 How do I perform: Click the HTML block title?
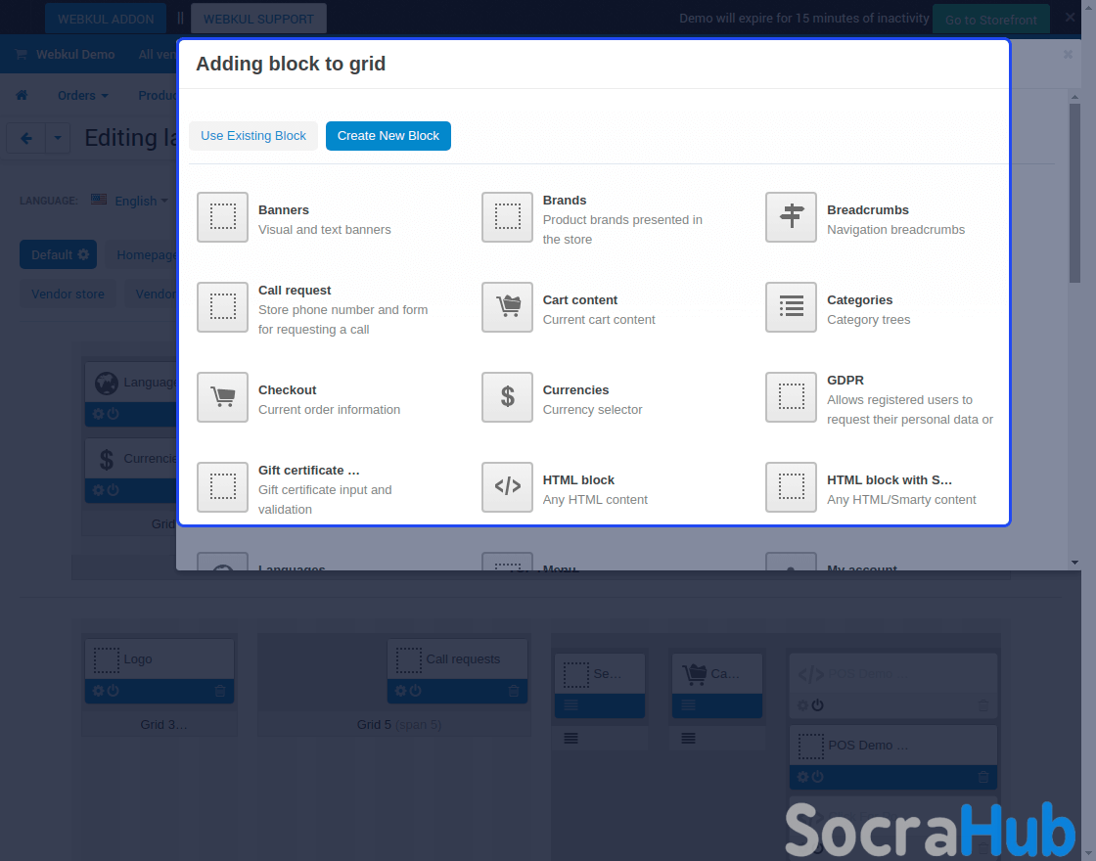(x=578, y=480)
